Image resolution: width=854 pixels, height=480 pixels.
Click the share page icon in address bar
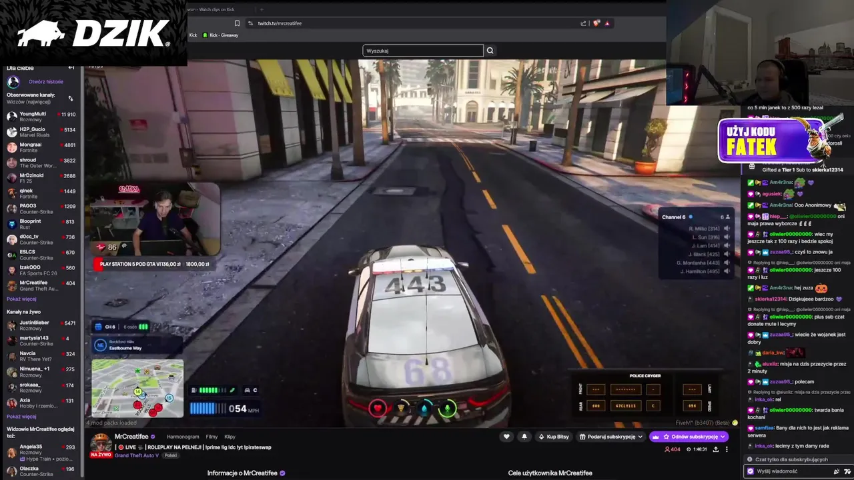coord(583,23)
